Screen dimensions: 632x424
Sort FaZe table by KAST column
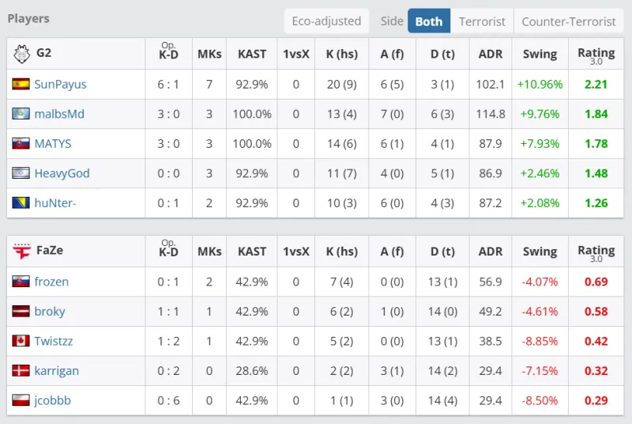pos(252,252)
